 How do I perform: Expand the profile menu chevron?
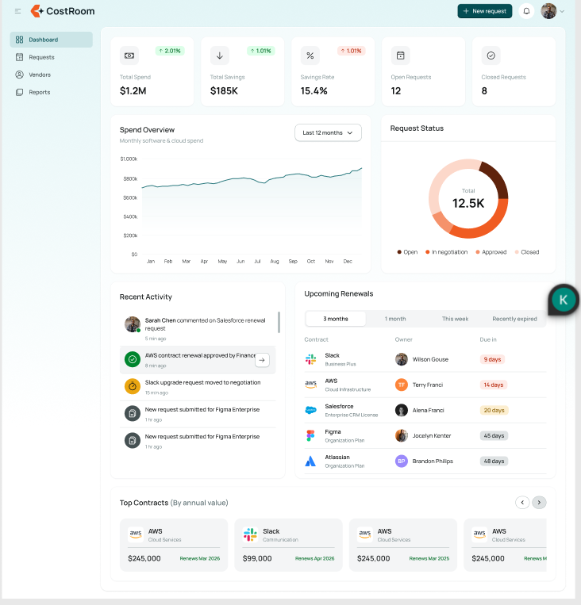click(562, 12)
